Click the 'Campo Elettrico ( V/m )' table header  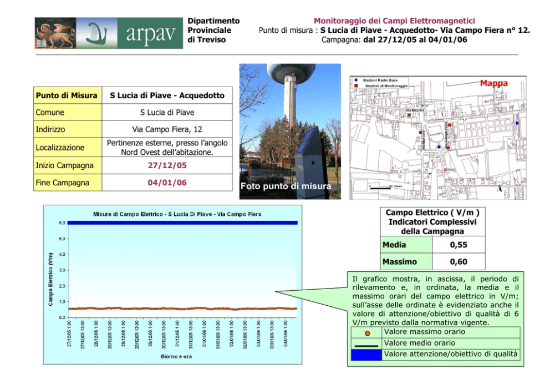(x=432, y=221)
